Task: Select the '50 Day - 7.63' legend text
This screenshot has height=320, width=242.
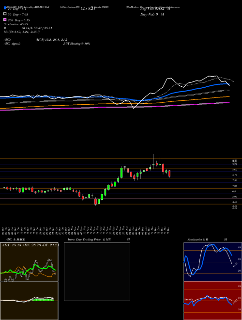Action: 18,14
